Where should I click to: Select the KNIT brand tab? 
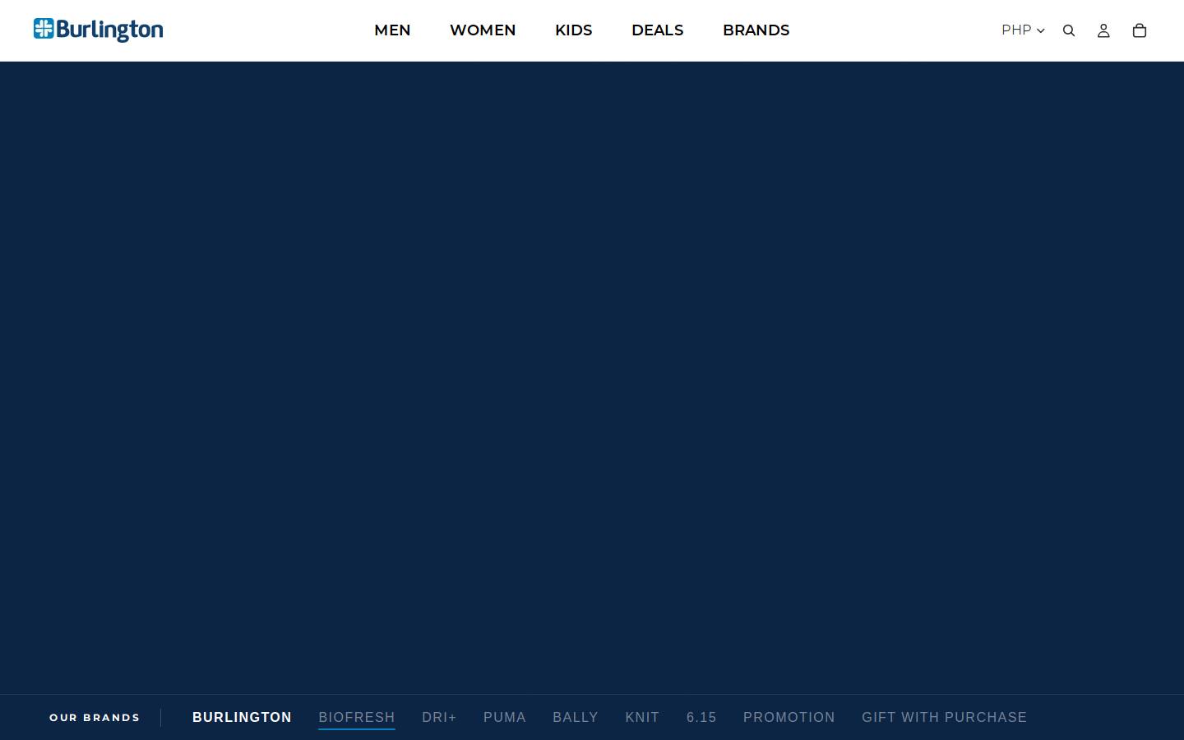(x=642, y=717)
